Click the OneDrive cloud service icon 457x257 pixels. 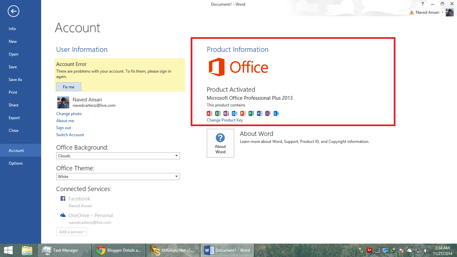[63, 215]
